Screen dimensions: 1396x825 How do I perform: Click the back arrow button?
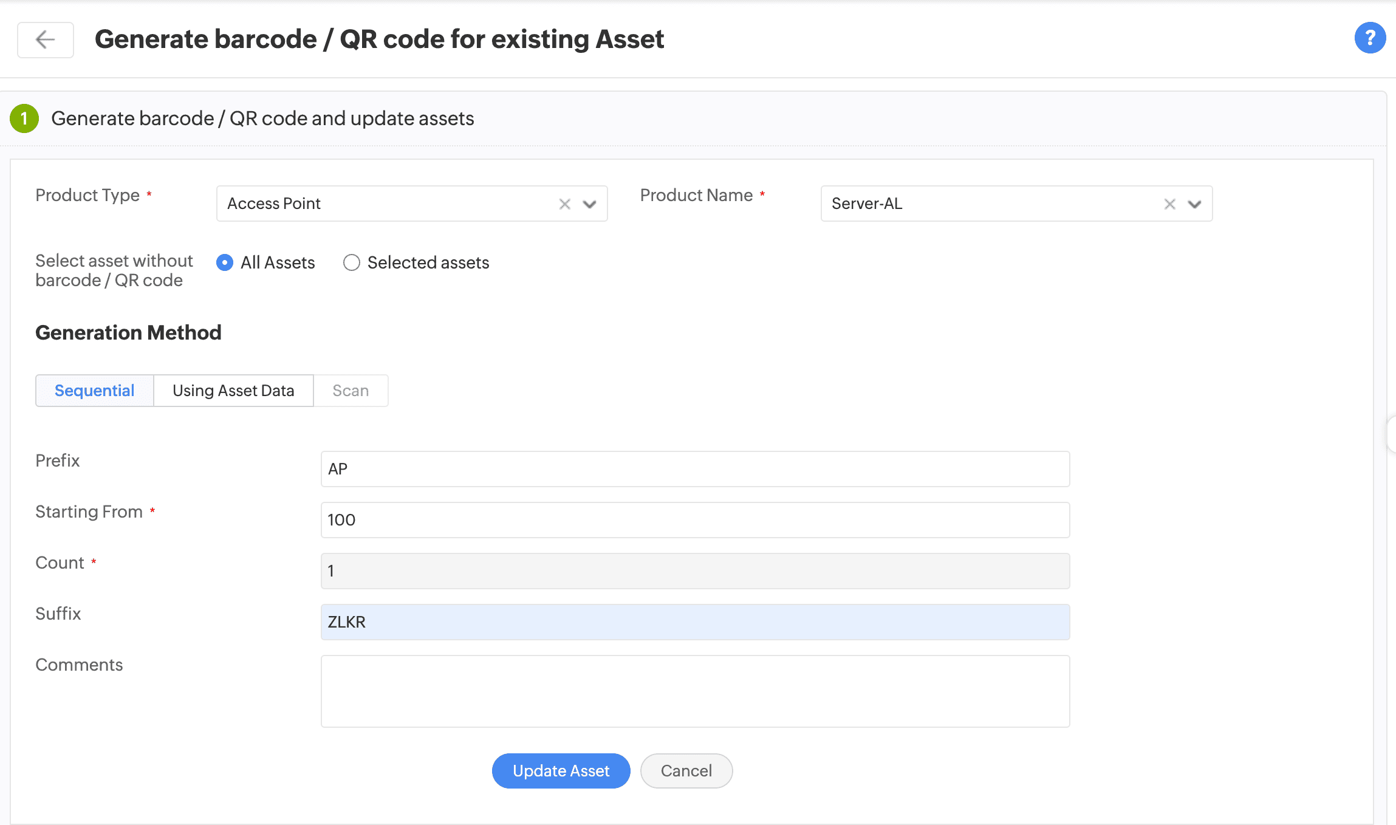click(46, 40)
